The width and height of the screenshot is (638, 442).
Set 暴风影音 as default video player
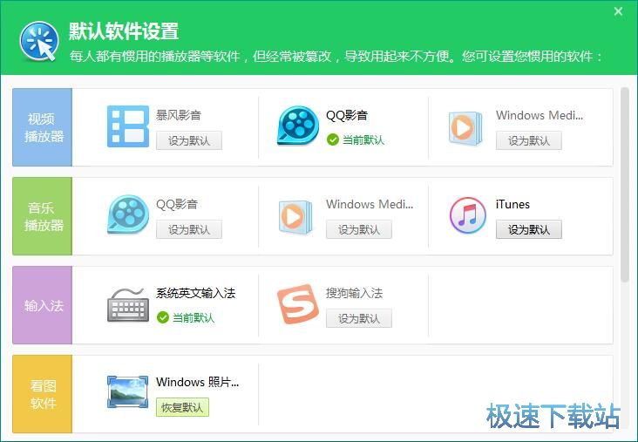(x=189, y=140)
